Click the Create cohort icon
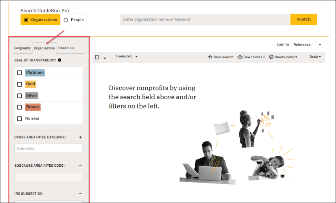336x203 pixels. 271,57
